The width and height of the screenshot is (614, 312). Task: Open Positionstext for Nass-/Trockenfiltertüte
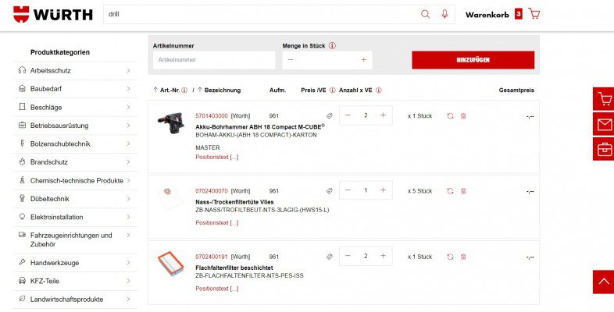click(217, 223)
